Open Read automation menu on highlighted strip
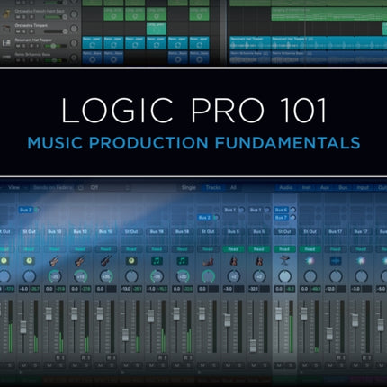Viewport: 387px width, 387px height. tap(284, 249)
